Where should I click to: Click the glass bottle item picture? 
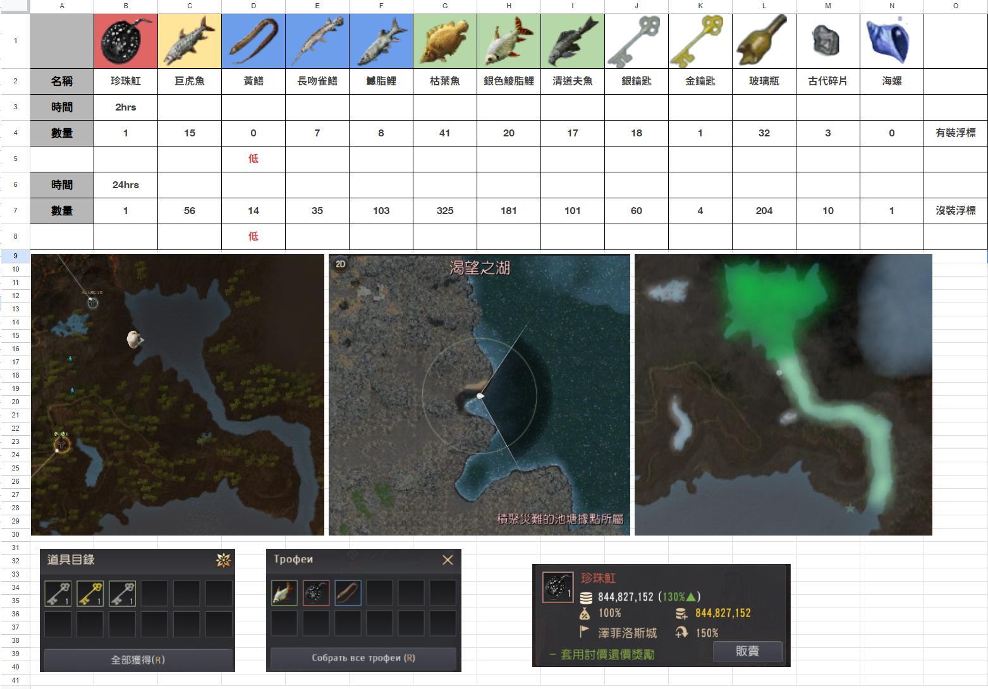[764, 41]
